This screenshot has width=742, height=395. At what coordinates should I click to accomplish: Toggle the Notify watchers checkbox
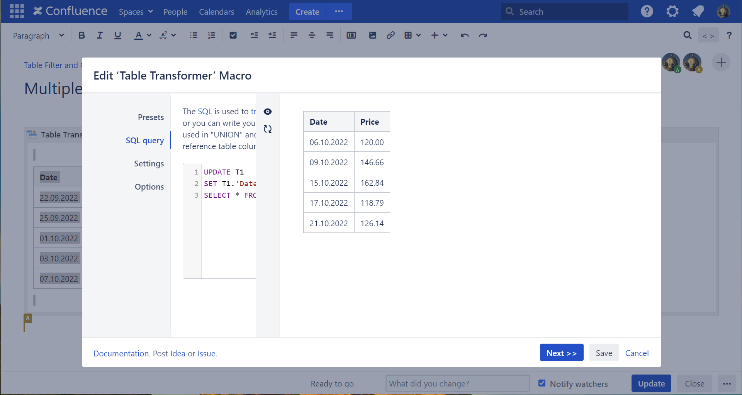click(542, 383)
